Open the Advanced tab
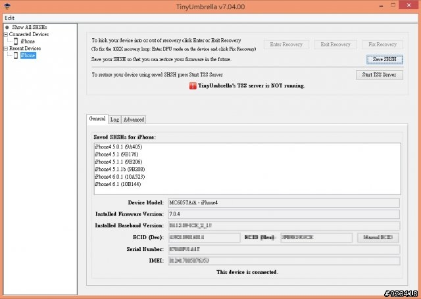Screen dimensions: 421x299 point(134,120)
